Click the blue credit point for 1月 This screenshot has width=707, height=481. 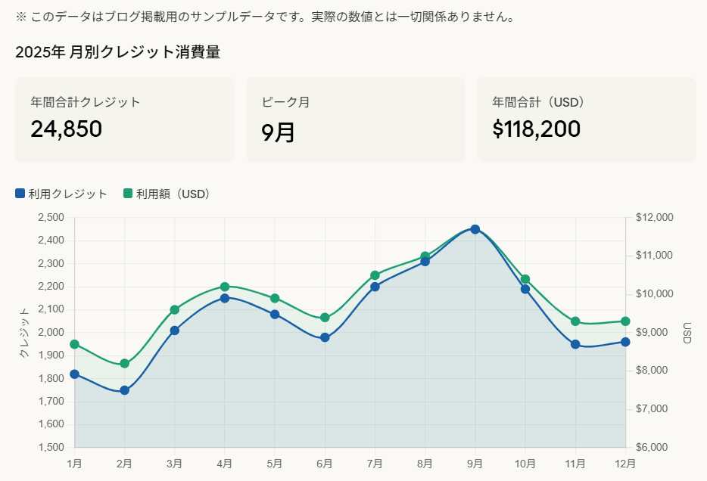click(74, 374)
